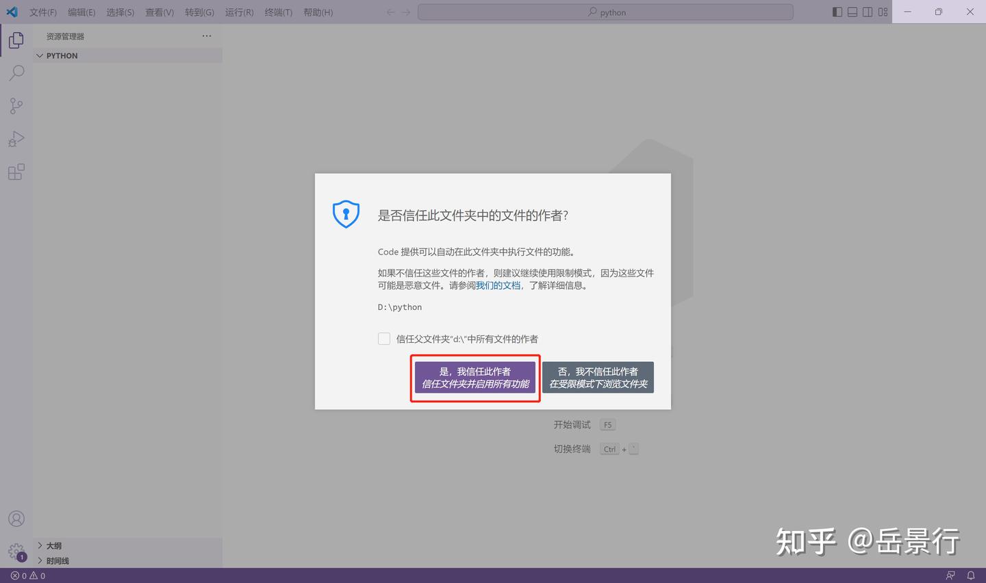
Task: Collapse the PYTHON folder section
Action: [x=40, y=55]
